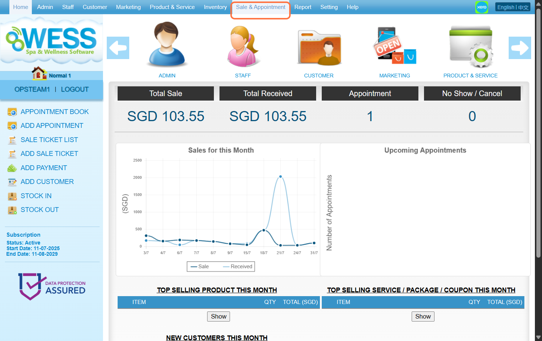The width and height of the screenshot is (542, 341).
Task: Open Appointment Book from sidebar
Action: click(54, 112)
